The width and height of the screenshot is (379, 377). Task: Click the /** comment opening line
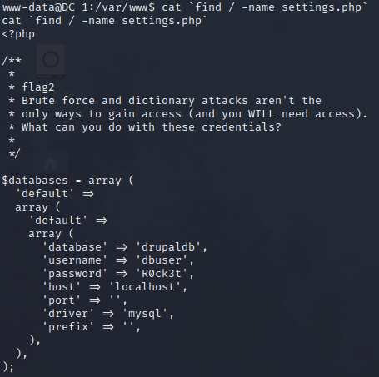pos(12,61)
